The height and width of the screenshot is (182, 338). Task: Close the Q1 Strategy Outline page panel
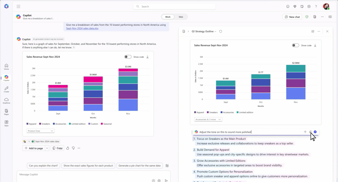coord(327,31)
